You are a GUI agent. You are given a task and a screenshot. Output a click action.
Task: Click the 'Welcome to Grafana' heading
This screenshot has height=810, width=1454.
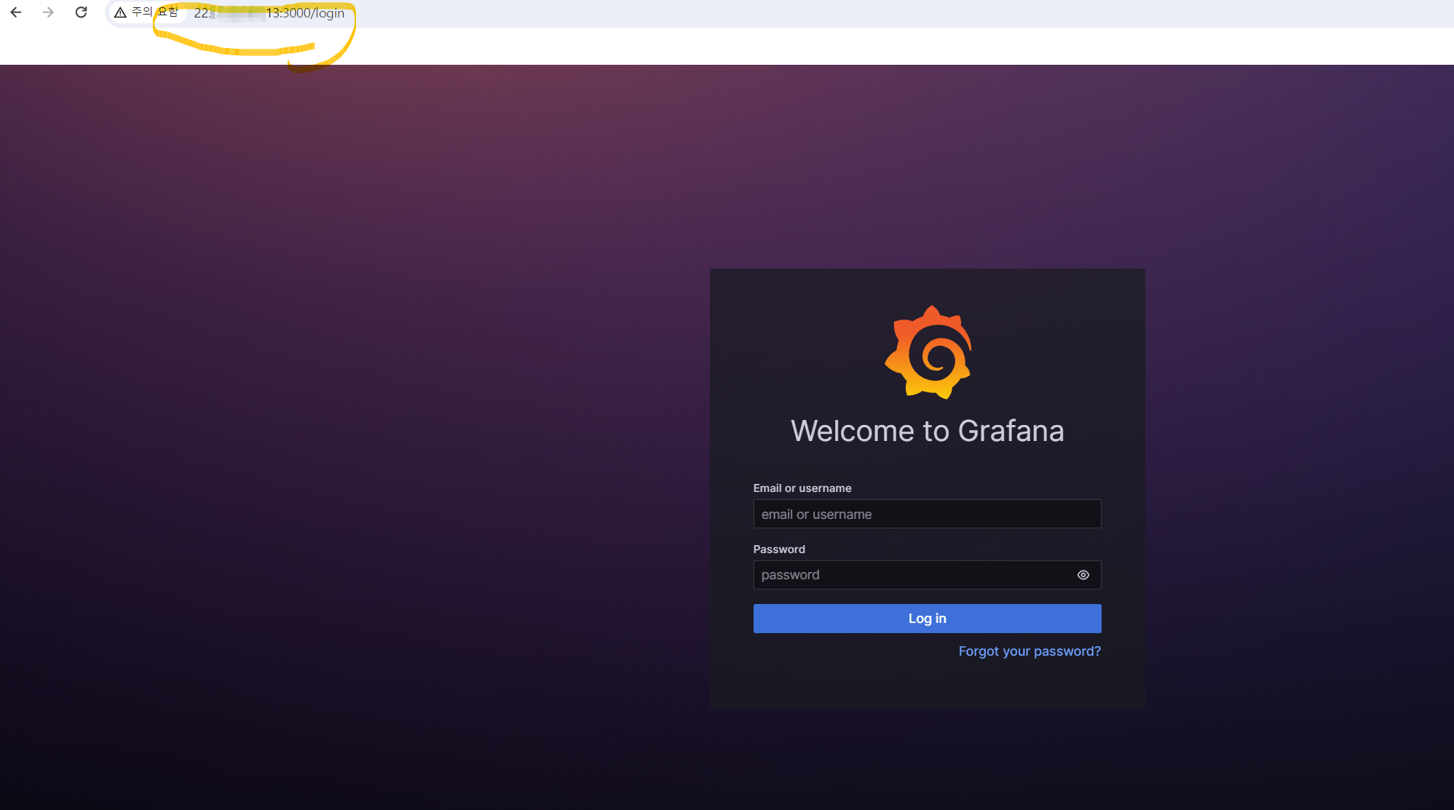927,431
